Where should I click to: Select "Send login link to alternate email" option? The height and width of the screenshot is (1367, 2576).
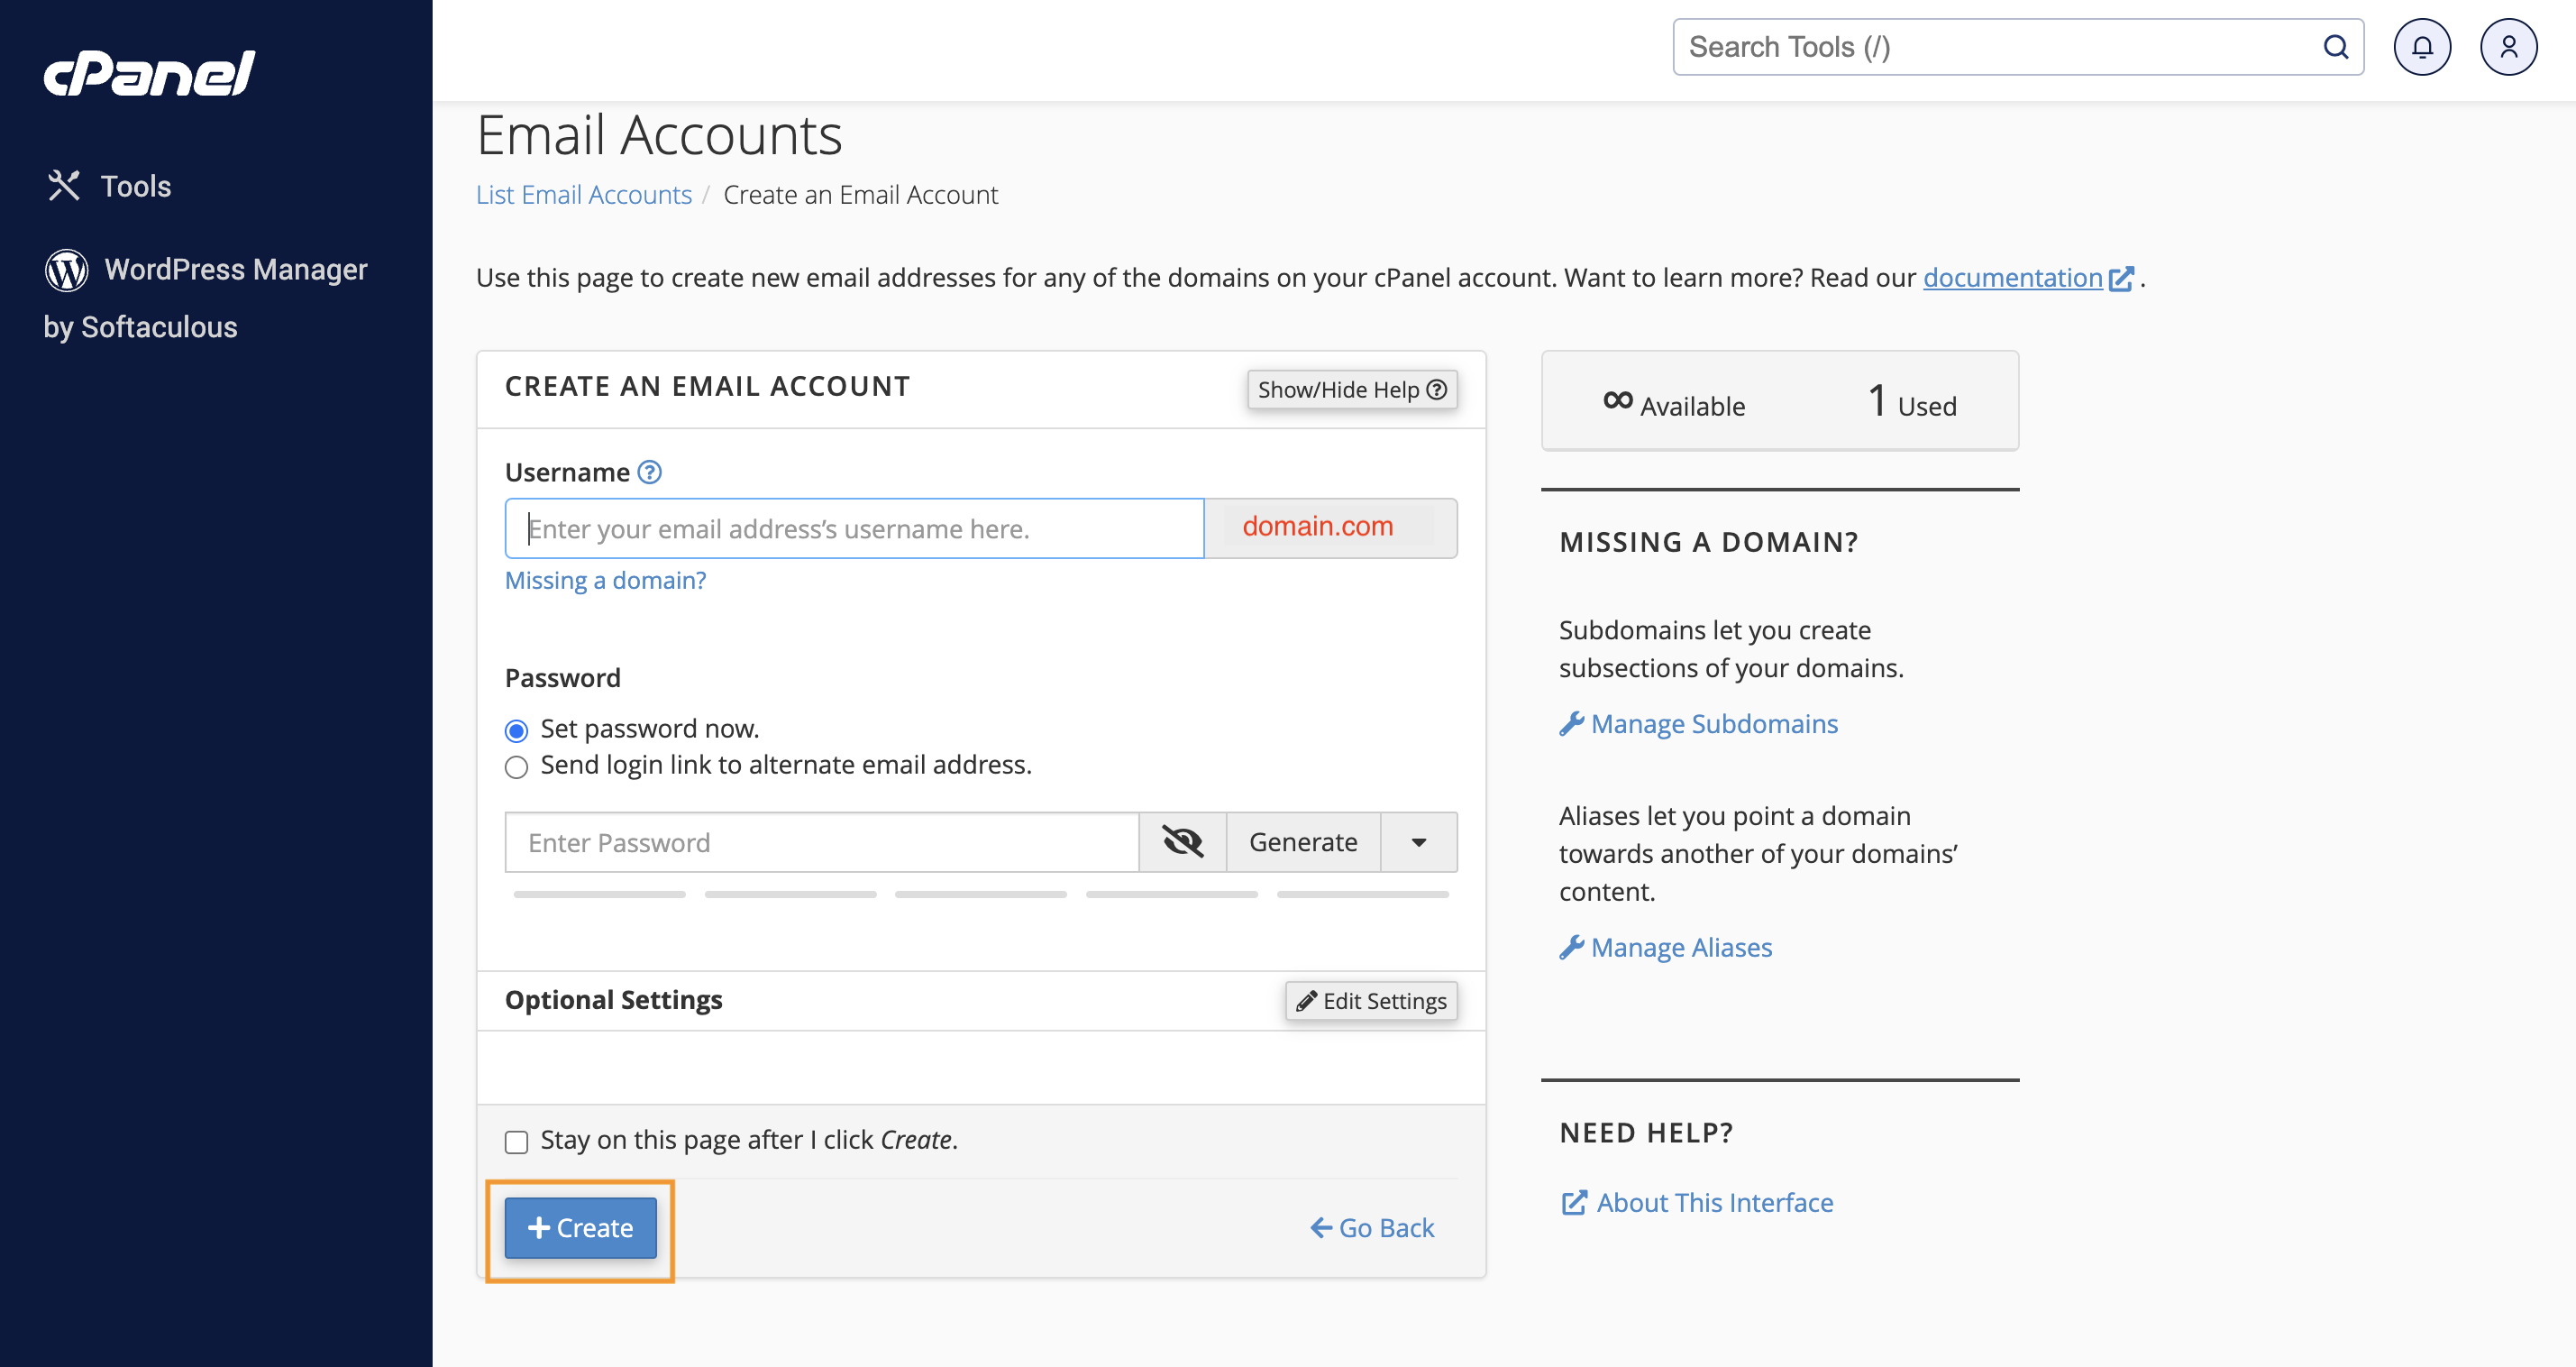(x=516, y=767)
